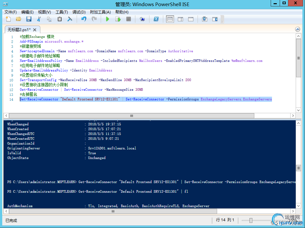Open a script file with folder icon
This screenshot has width=305, height=228.
coord(19,19)
